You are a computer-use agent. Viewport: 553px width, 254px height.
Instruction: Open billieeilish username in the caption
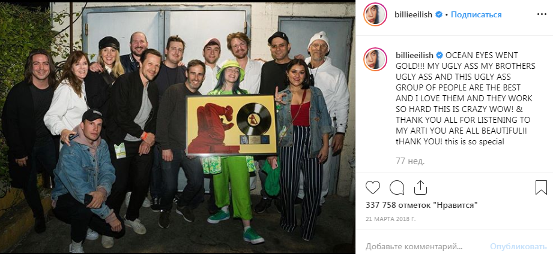point(414,55)
